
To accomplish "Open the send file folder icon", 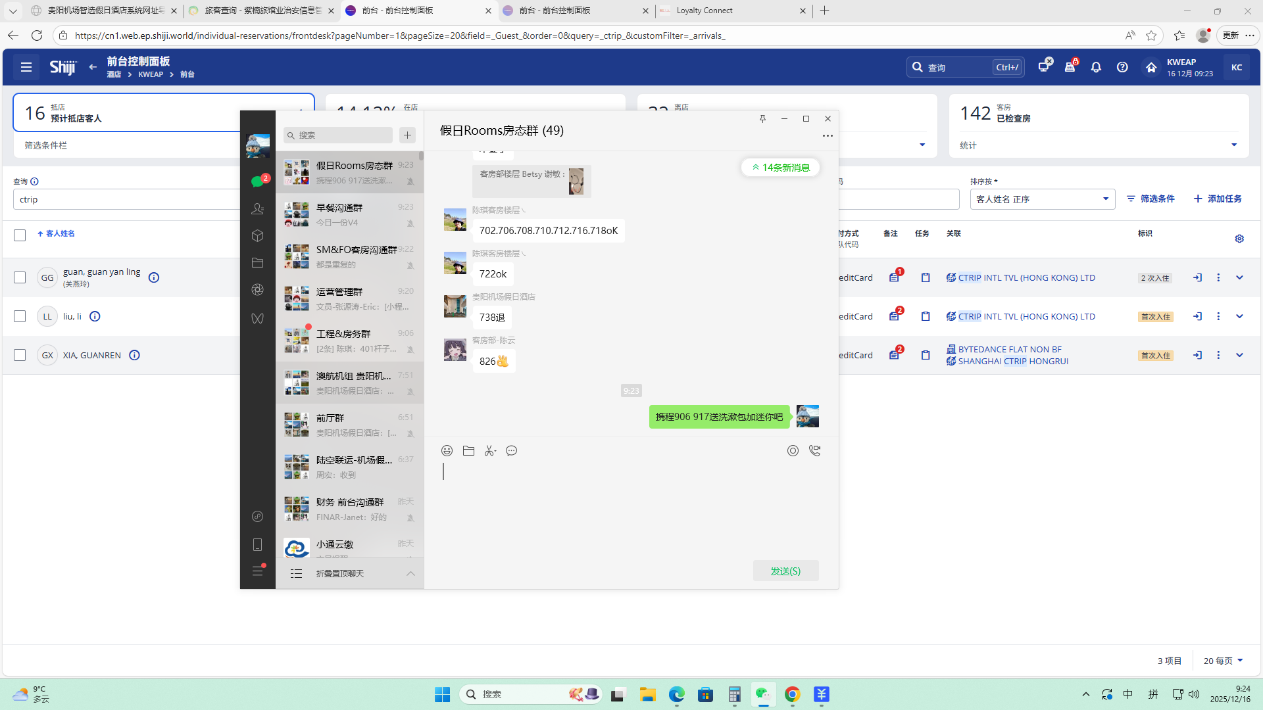I will (468, 450).
